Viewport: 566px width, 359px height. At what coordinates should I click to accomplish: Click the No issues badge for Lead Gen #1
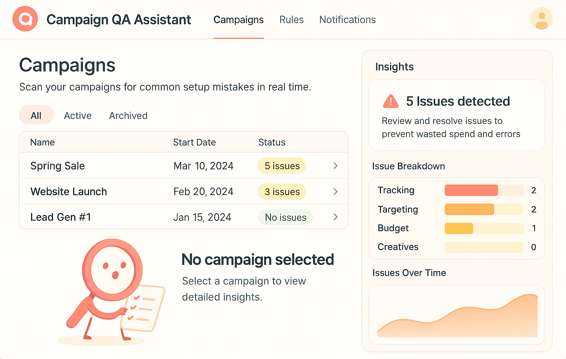coord(285,217)
